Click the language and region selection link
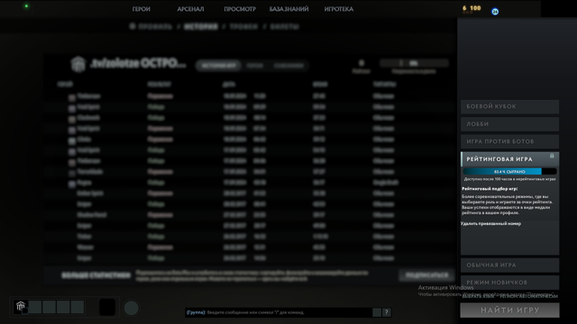This screenshot has width=577, height=324. 510,296
